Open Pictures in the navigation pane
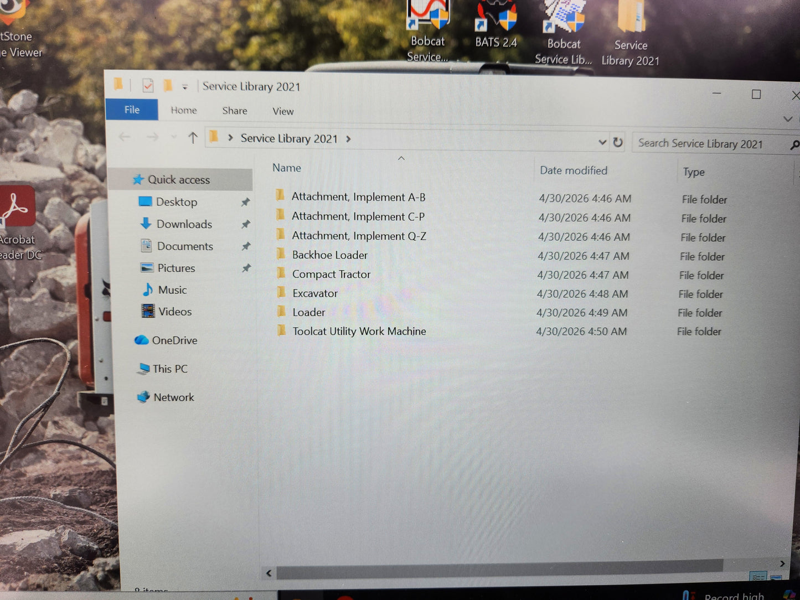Image resolution: width=800 pixels, height=600 pixels. (176, 268)
